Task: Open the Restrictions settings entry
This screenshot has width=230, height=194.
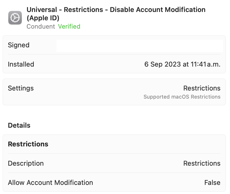Action: 202,88
